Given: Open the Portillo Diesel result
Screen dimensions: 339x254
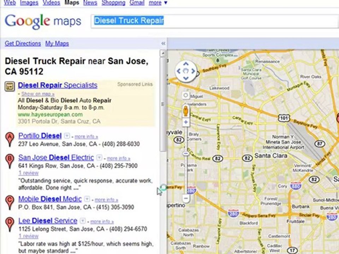Looking at the screenshot, I should click(40, 136).
